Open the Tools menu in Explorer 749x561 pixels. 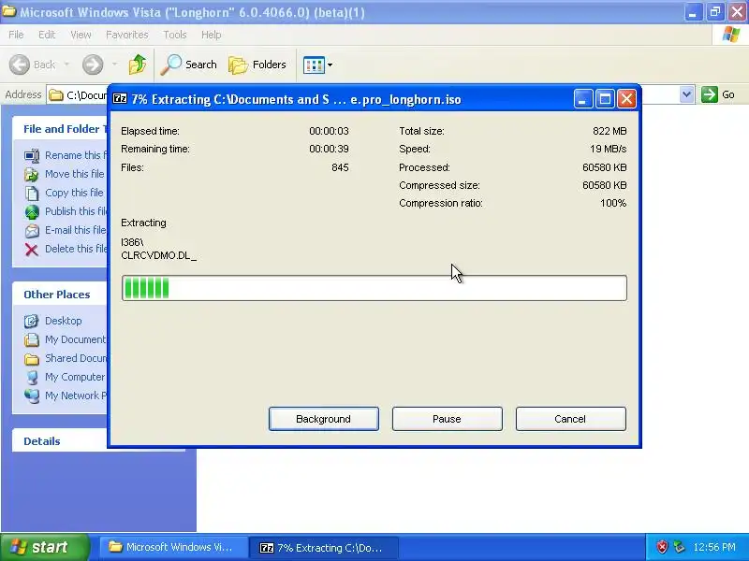pyautogui.click(x=175, y=35)
